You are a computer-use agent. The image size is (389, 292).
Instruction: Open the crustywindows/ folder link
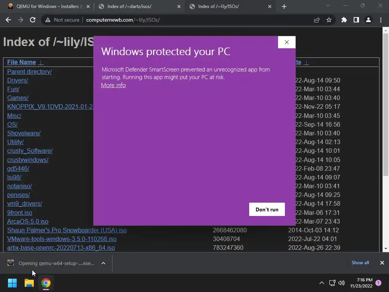pyautogui.click(x=28, y=160)
